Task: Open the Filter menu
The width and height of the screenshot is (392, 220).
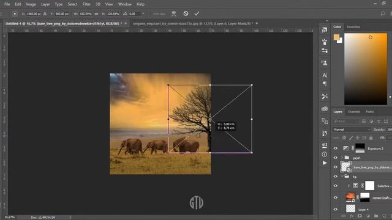Action: pyautogui.click(x=86, y=4)
